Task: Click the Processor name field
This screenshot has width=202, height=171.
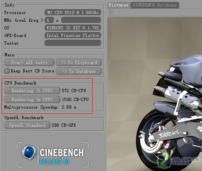Action: click(73, 12)
